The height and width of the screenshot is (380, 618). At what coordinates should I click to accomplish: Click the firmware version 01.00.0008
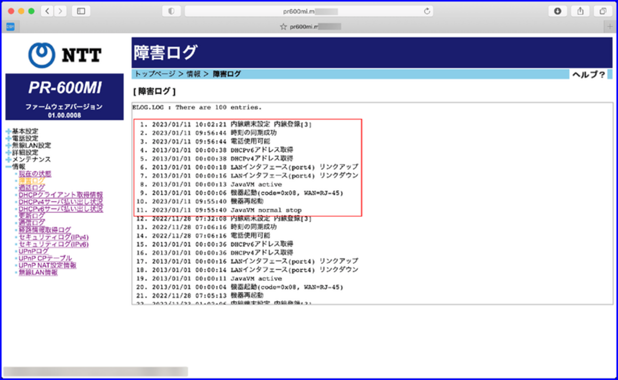[x=64, y=115]
